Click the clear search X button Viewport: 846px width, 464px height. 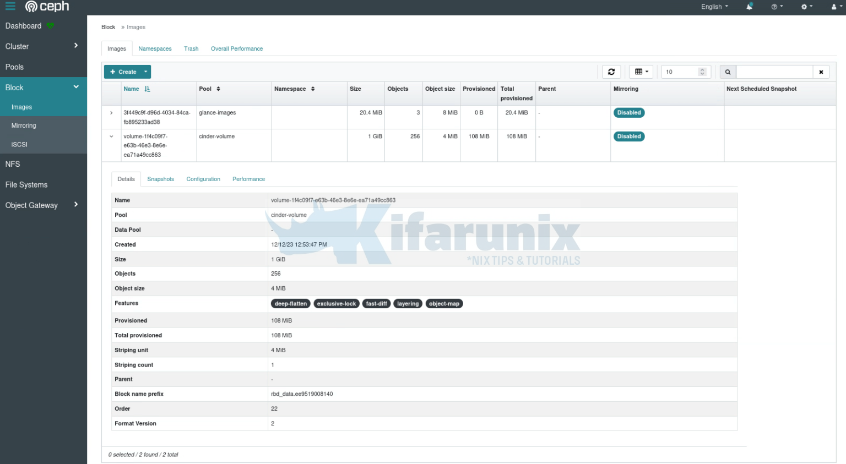(821, 72)
